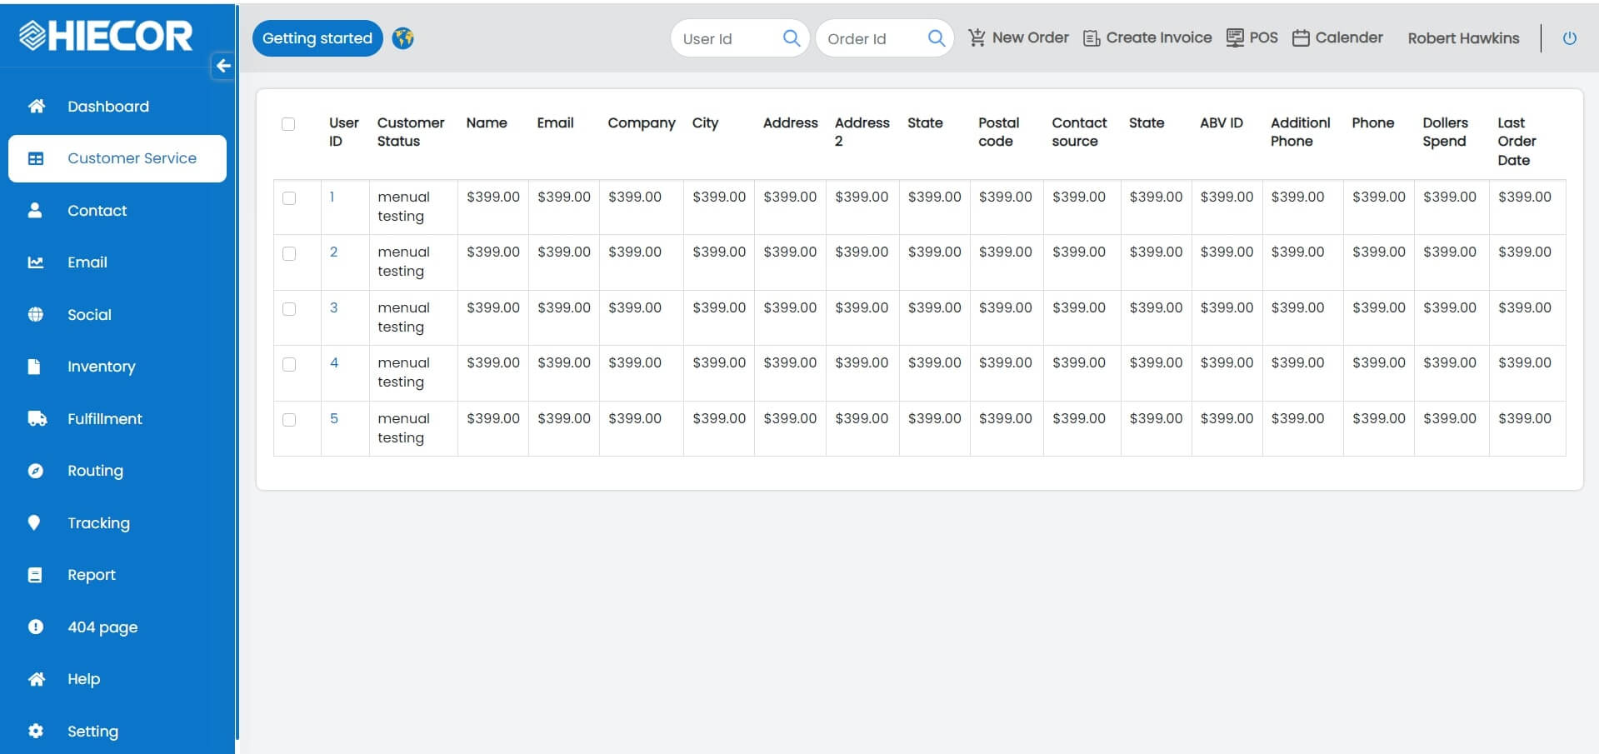
Task: Click the power logout icon
Action: [x=1569, y=38]
